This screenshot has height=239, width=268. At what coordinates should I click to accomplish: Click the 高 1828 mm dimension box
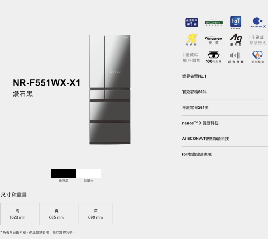pos(17,214)
